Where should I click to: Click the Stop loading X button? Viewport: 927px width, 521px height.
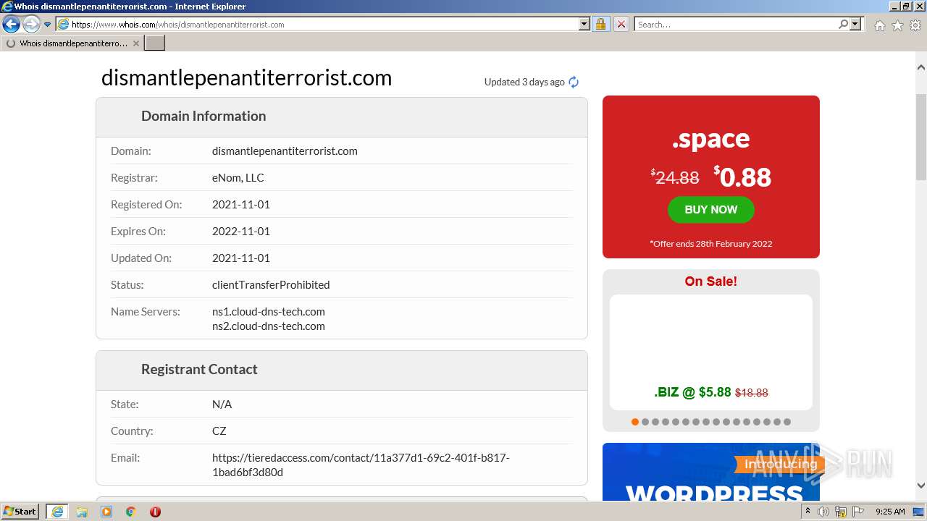621,24
